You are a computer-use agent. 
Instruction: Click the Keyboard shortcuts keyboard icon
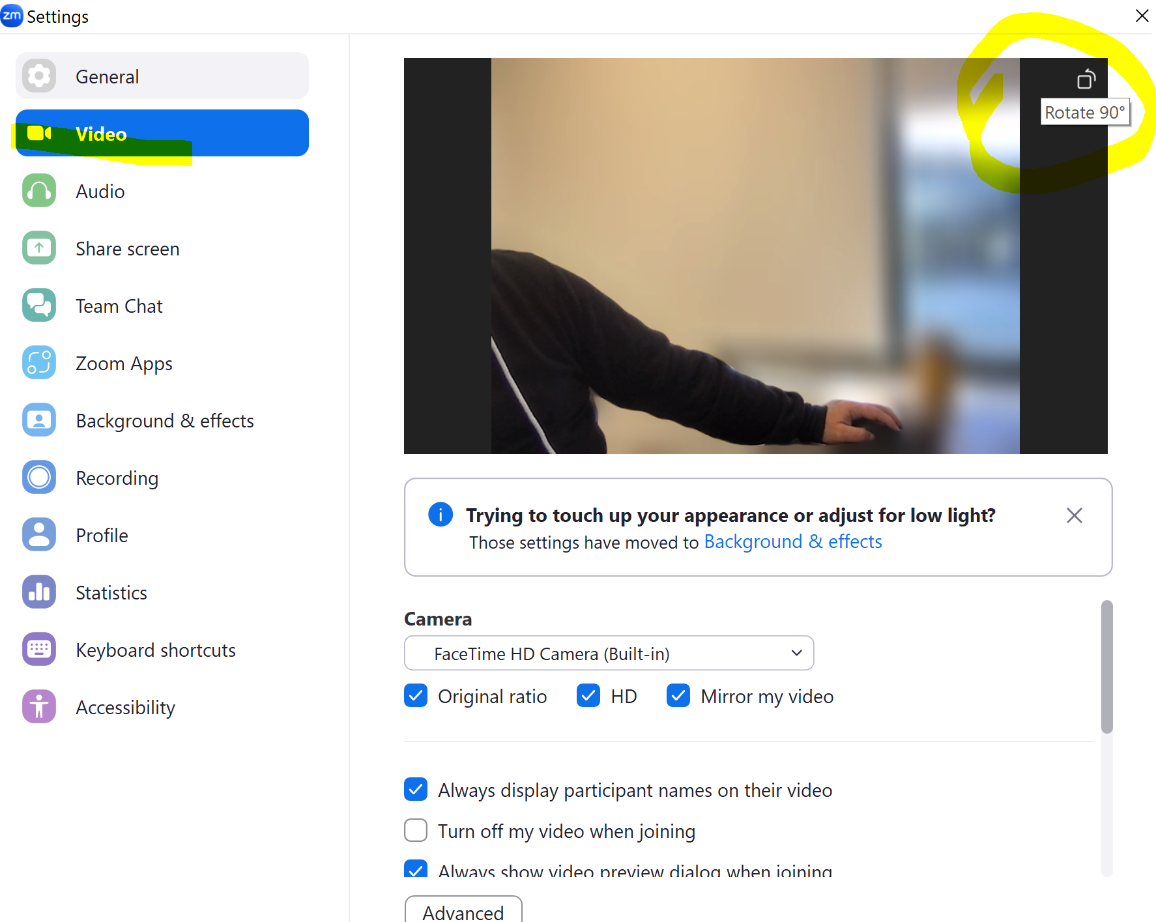click(39, 650)
